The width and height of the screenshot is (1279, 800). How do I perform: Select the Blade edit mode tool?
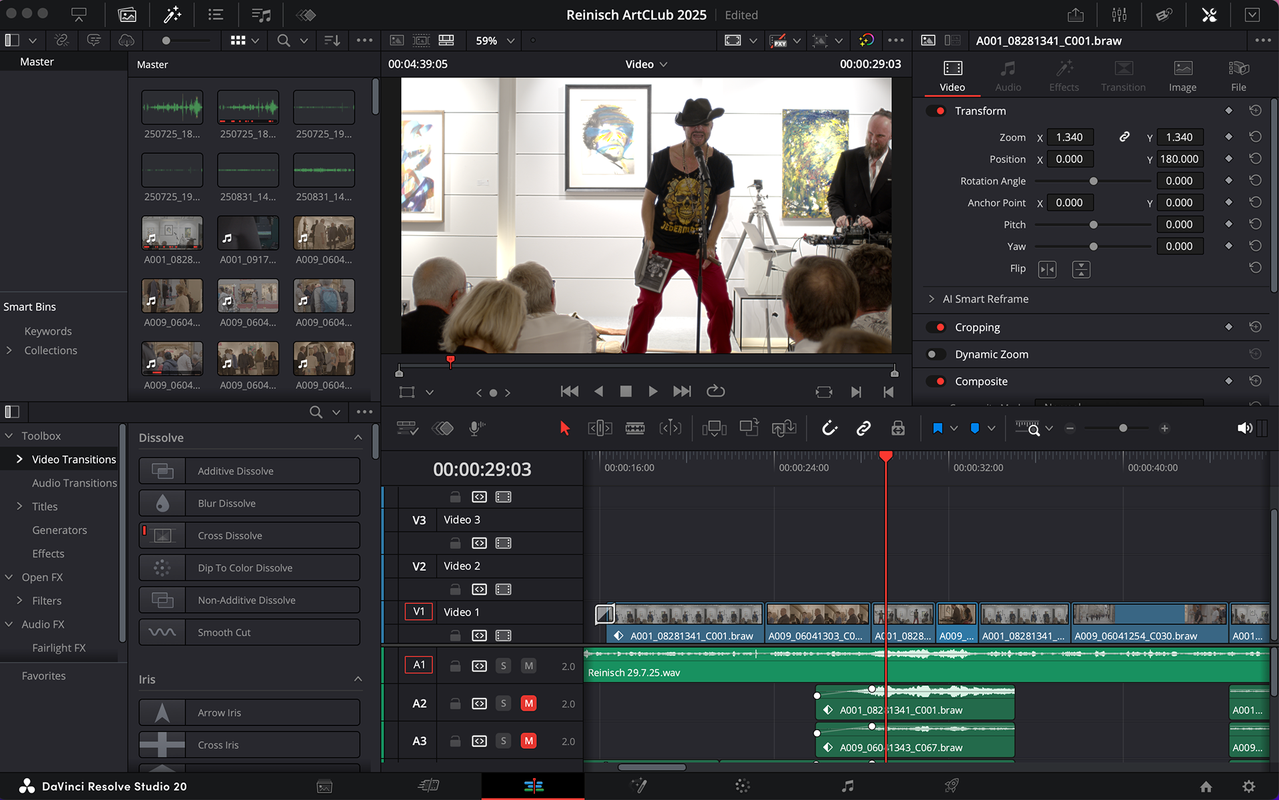635,428
